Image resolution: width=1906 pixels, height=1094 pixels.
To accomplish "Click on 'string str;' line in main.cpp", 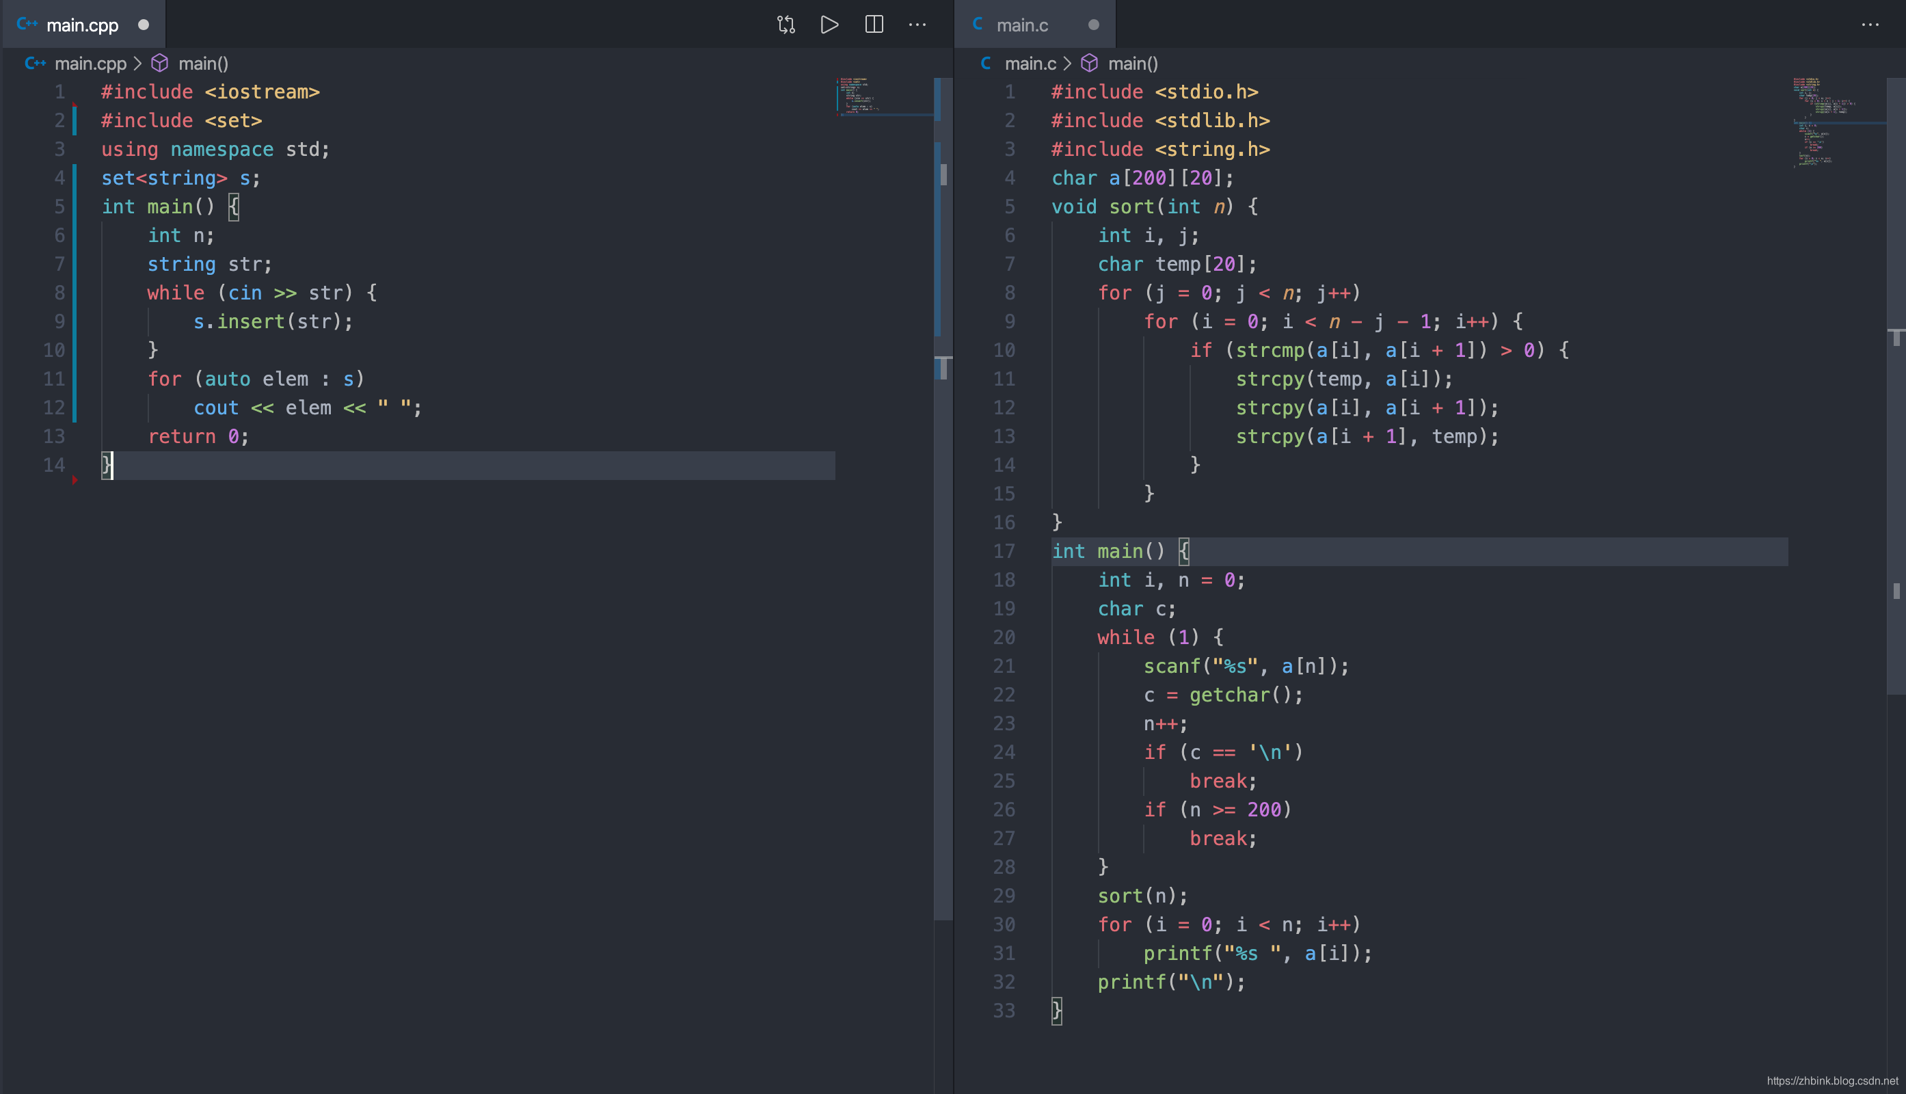I will point(210,265).
